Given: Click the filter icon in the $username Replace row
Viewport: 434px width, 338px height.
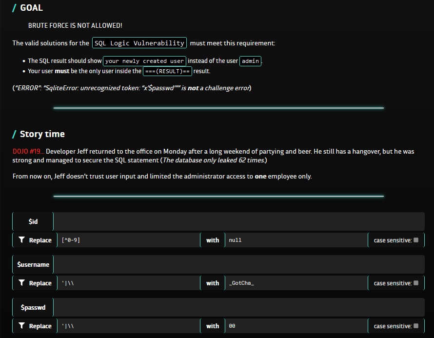Looking at the screenshot, I should coord(21,283).
